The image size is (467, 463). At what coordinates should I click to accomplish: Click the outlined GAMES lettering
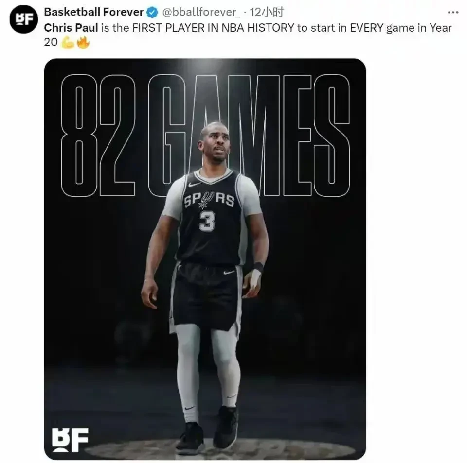[x=249, y=135]
